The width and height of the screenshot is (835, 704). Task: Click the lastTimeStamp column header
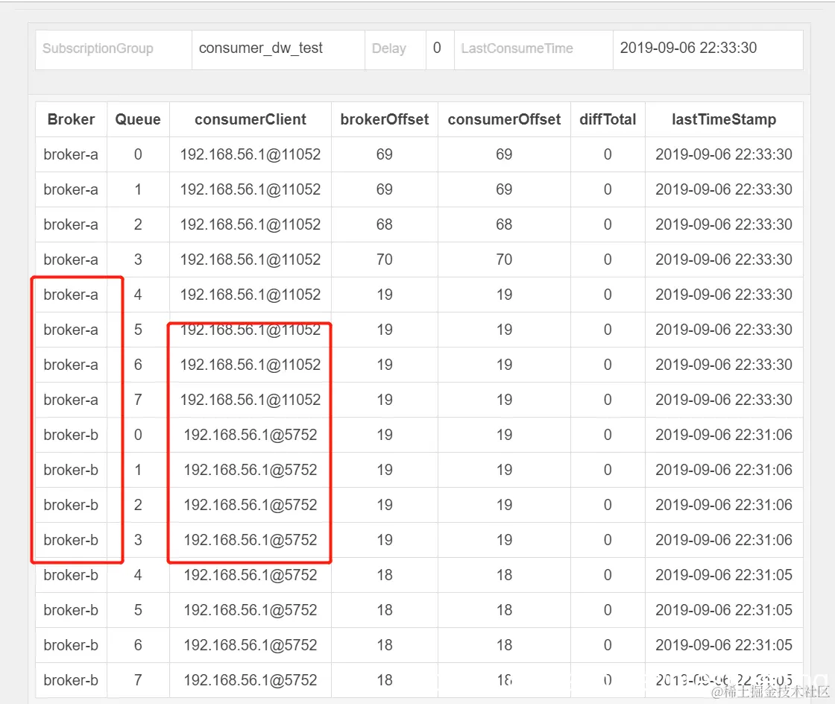(x=724, y=119)
